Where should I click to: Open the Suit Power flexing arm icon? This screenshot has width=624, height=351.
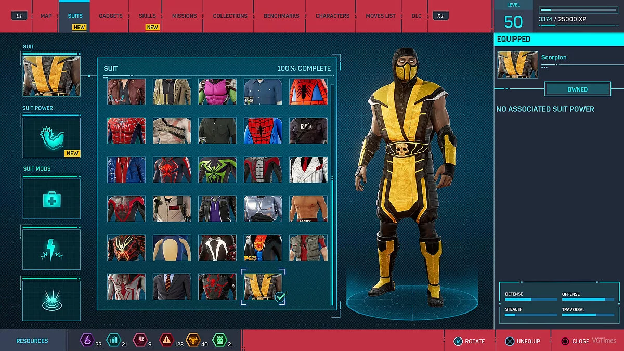tap(51, 137)
